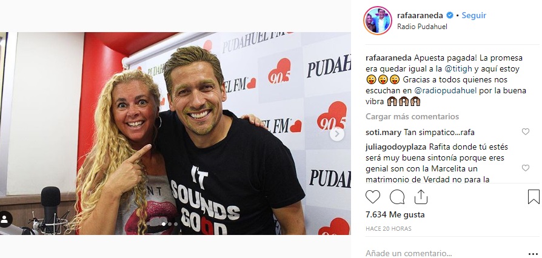Image resolution: width=542 pixels, height=258 pixels.
Task: Open the juliagodoyplaza commenter profile
Action: [x=396, y=147]
